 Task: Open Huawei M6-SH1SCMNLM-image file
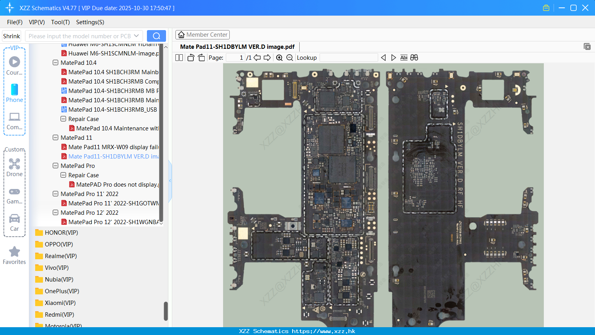[x=110, y=53]
